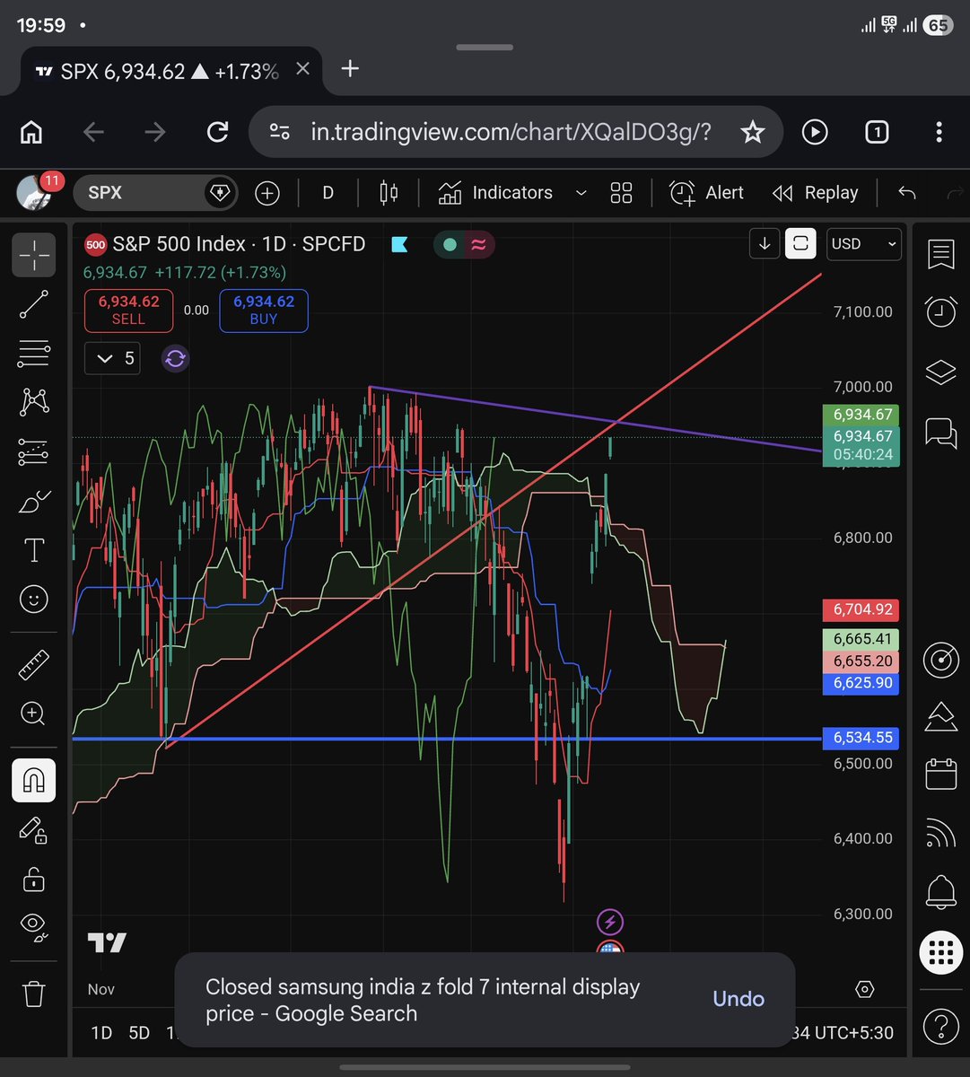Expand the collapsed indicators legend showing 5
The width and height of the screenshot is (970, 1077).
[x=112, y=359]
